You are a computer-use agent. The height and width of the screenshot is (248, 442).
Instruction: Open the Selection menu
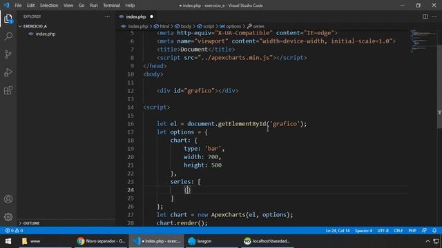tap(49, 6)
